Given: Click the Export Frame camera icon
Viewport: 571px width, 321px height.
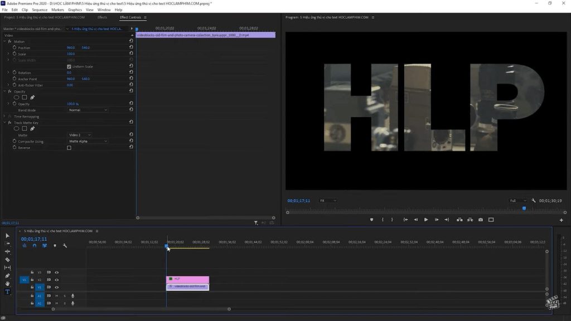Looking at the screenshot, I should (481, 220).
